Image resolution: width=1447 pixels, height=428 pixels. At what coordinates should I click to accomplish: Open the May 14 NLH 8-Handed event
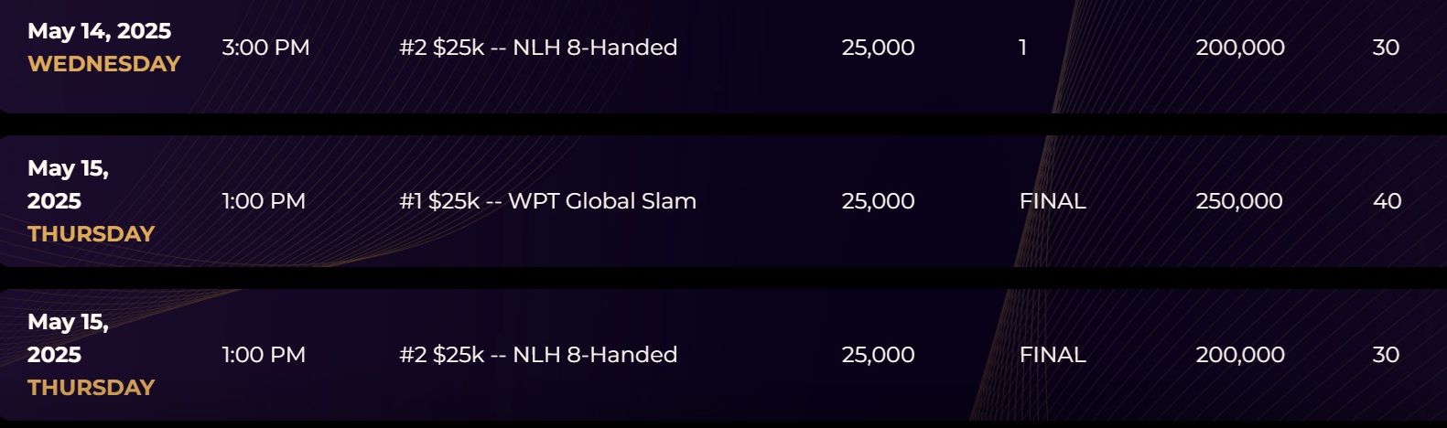[538, 48]
